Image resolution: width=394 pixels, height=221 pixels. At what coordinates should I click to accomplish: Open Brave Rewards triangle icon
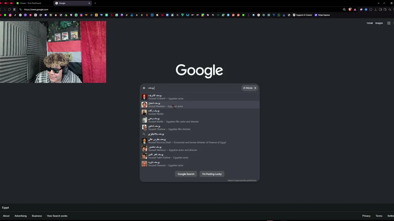[x=355, y=10]
